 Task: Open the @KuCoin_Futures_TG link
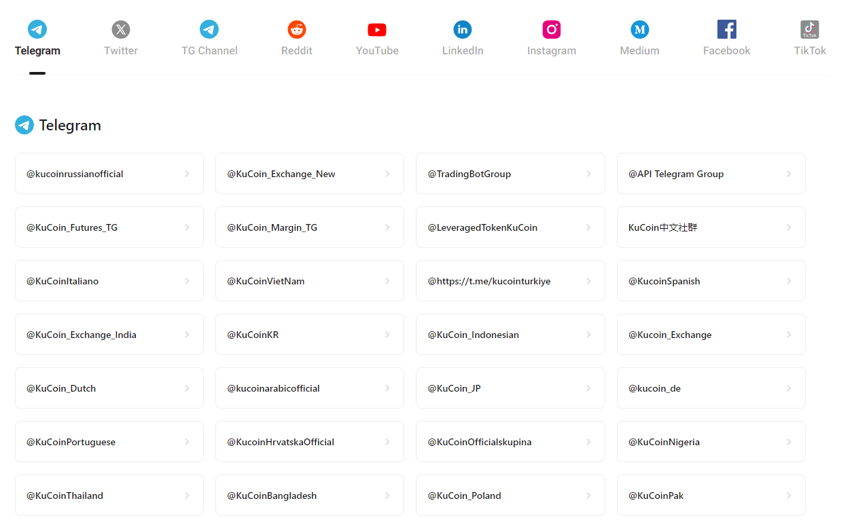[x=109, y=227]
